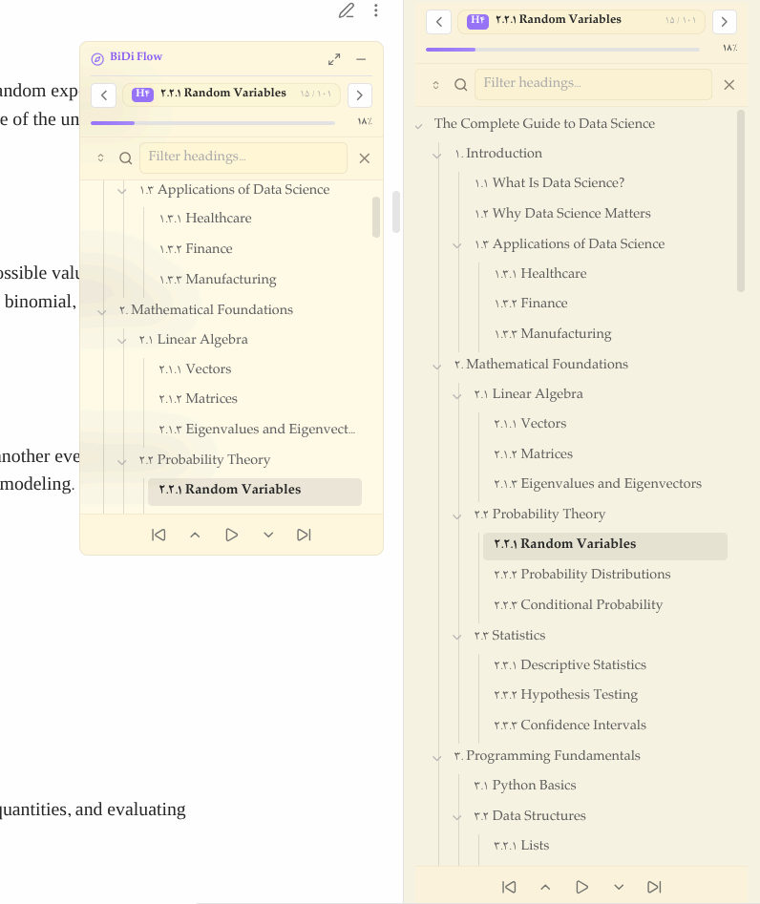This screenshot has height=904, width=760.
Task: Click reading progress bar in floating panel
Action: click(213, 123)
